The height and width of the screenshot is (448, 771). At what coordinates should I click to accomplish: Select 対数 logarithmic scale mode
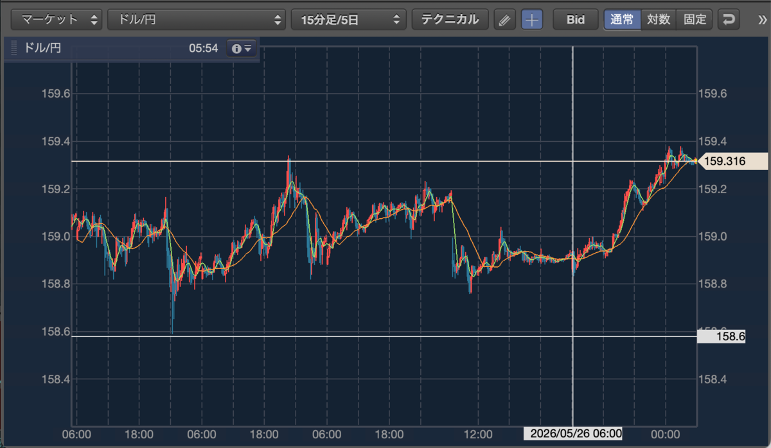(x=659, y=19)
